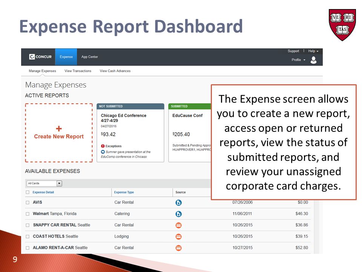The height and width of the screenshot is (272, 362).
Task: Click COAST HOTELS Seattle vendor name
Action: coord(55,236)
